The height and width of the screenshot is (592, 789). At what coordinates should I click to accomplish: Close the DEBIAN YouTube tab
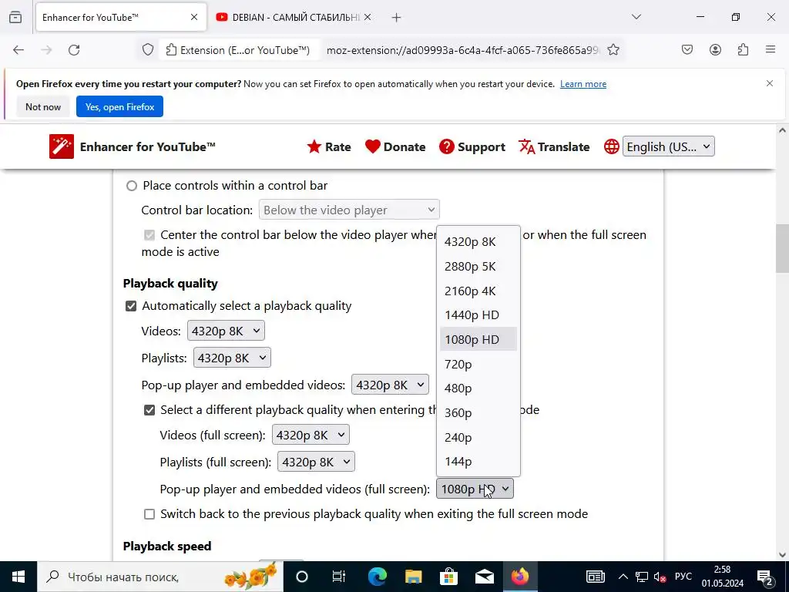[x=368, y=17]
